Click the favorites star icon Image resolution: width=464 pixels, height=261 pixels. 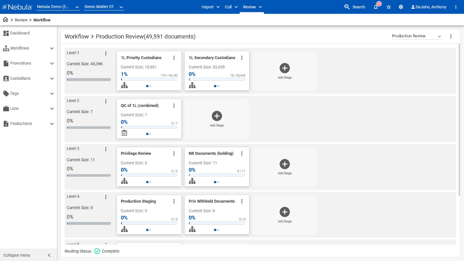point(389,7)
